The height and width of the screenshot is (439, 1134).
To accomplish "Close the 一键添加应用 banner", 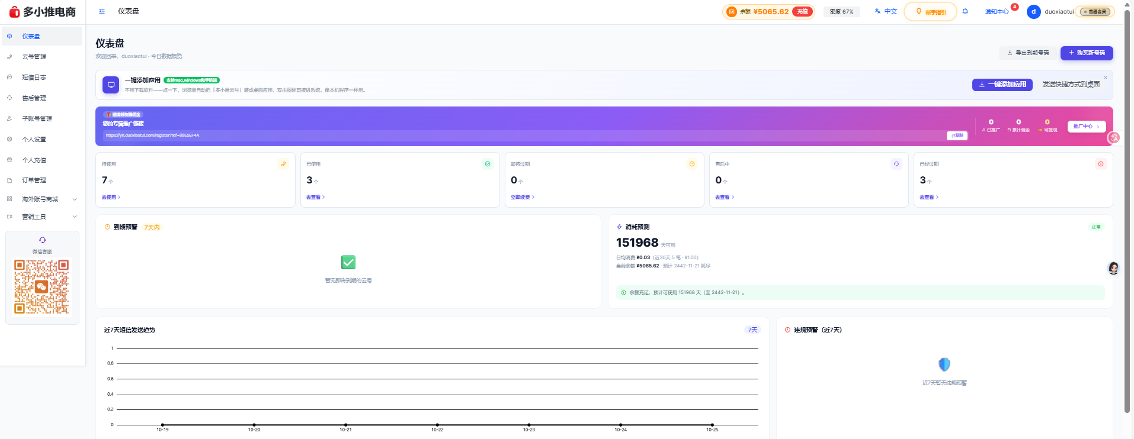I will click(x=1105, y=78).
